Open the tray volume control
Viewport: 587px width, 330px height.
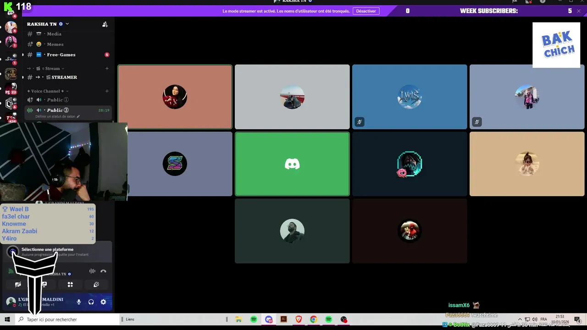[535, 319]
